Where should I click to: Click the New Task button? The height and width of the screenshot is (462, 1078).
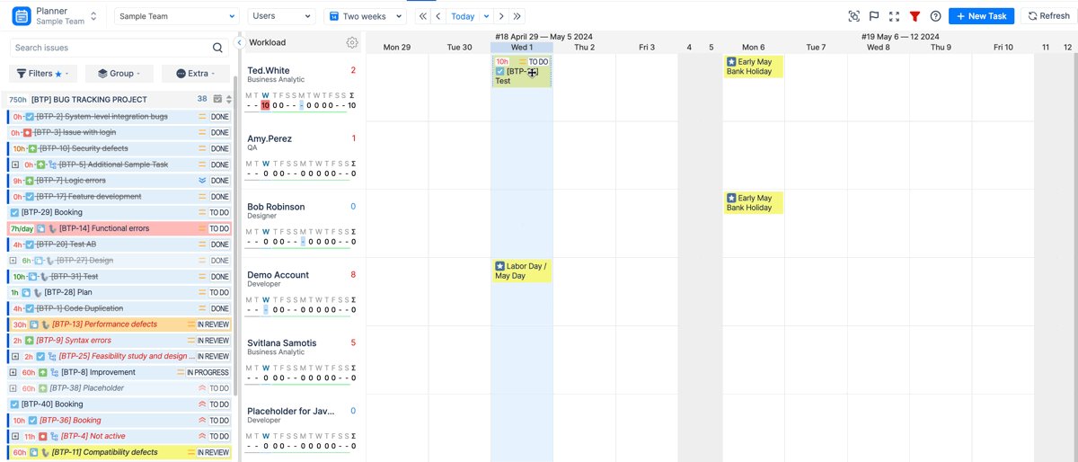pyautogui.click(x=981, y=16)
